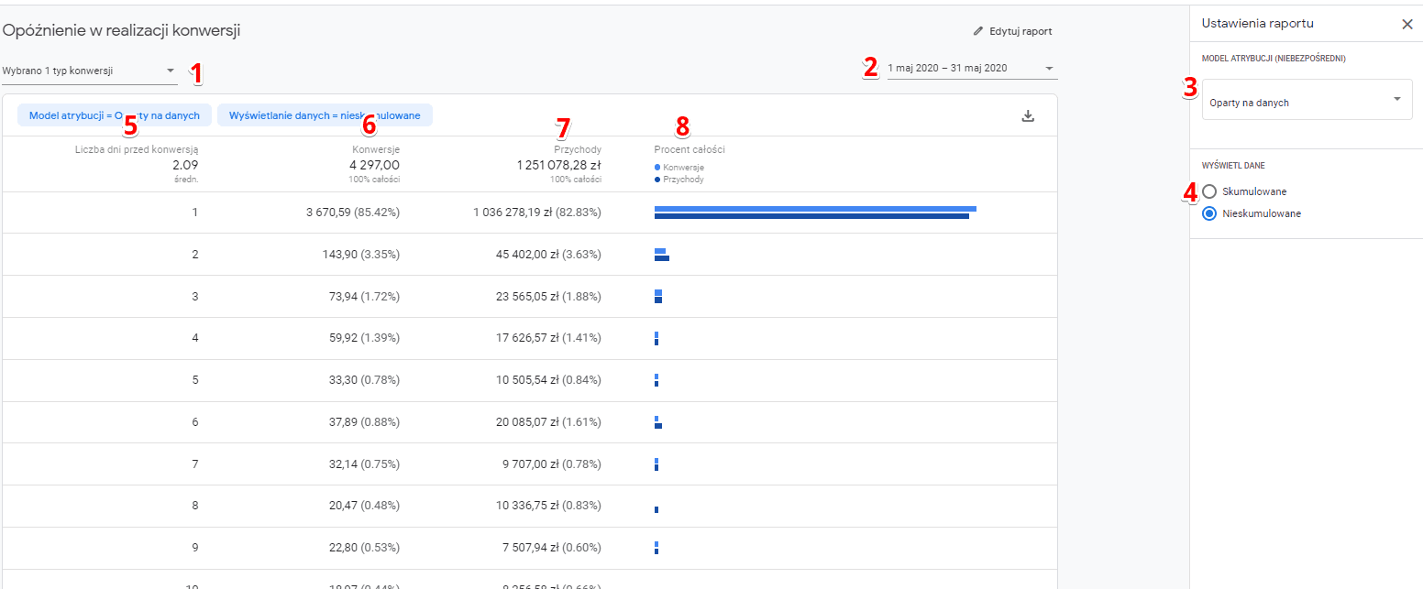The image size is (1423, 589).
Task: Click the cell 9 707,00 zł (0.78%)
Action: (x=552, y=464)
